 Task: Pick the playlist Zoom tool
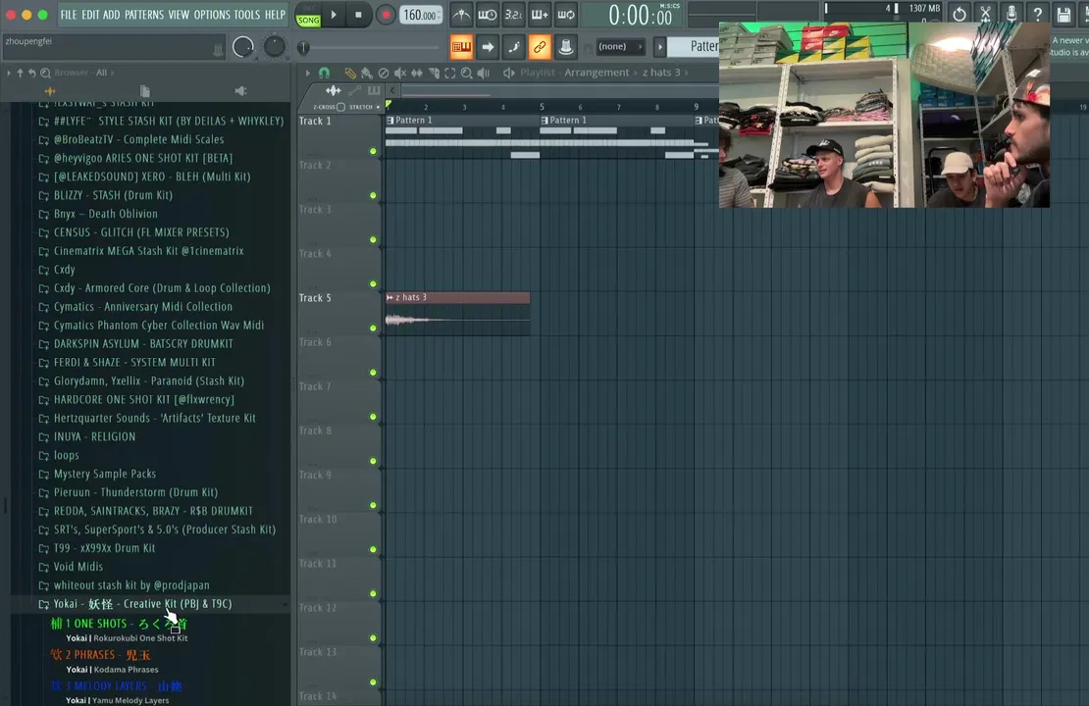coord(467,73)
